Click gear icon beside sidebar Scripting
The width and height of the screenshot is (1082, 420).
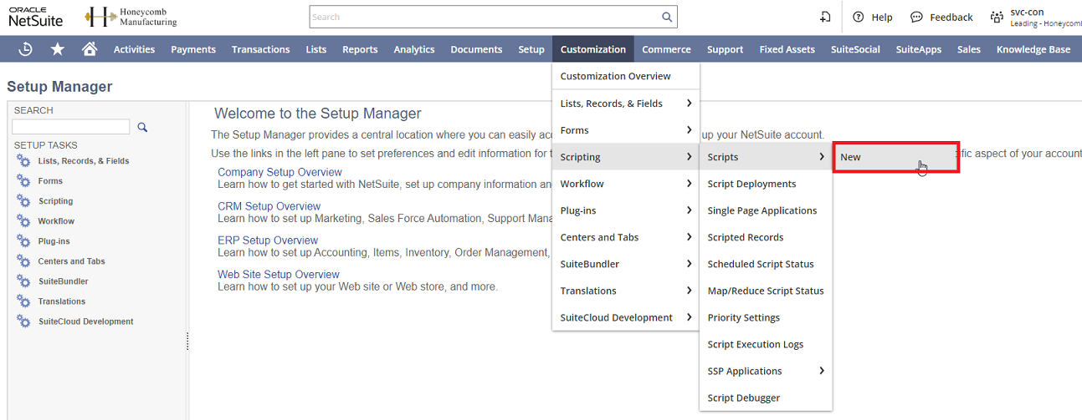coord(23,201)
